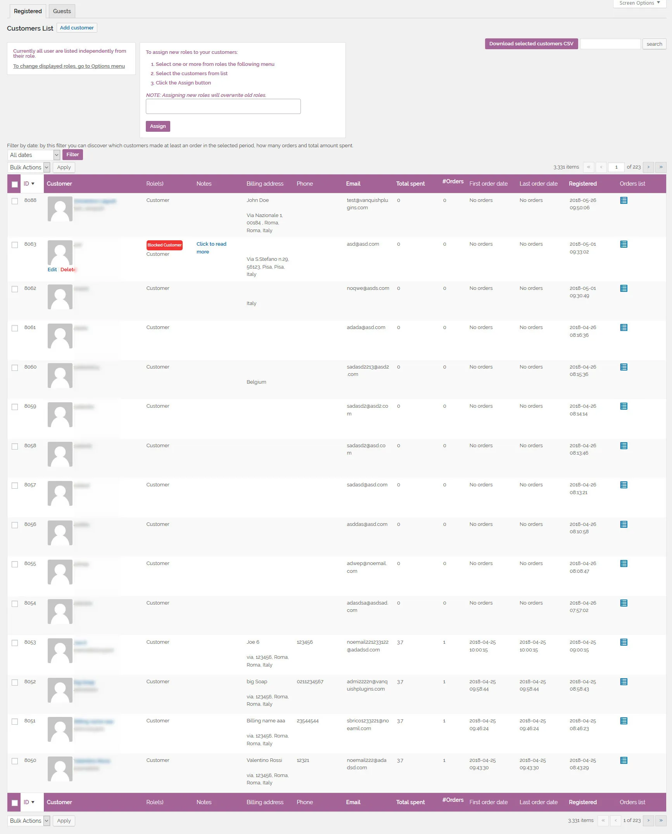Viewport: 672px width, 834px height.
Task: Check the select-all customers checkbox
Action: click(15, 185)
